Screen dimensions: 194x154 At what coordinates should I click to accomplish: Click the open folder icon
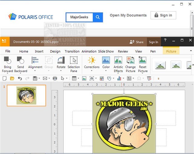12,78
